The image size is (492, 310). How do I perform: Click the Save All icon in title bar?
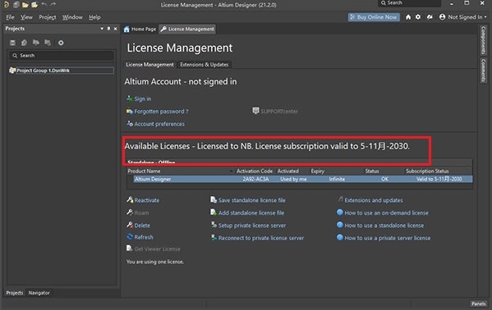pyautogui.click(x=16, y=5)
